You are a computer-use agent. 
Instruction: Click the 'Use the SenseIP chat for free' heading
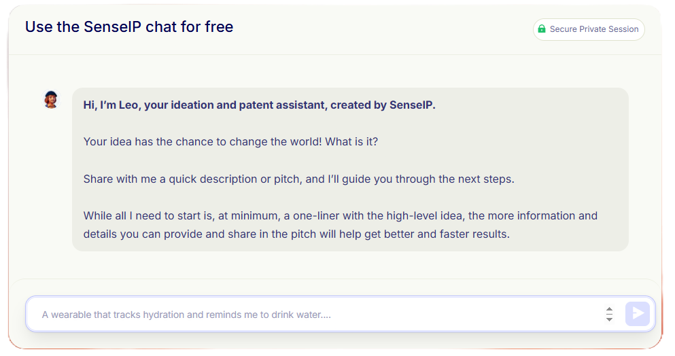point(129,26)
